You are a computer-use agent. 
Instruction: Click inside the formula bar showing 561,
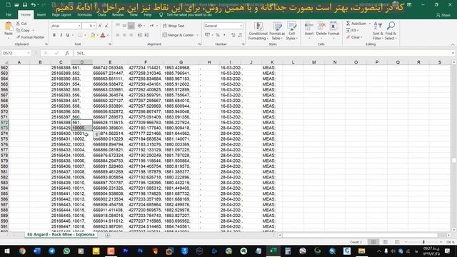(x=262, y=53)
